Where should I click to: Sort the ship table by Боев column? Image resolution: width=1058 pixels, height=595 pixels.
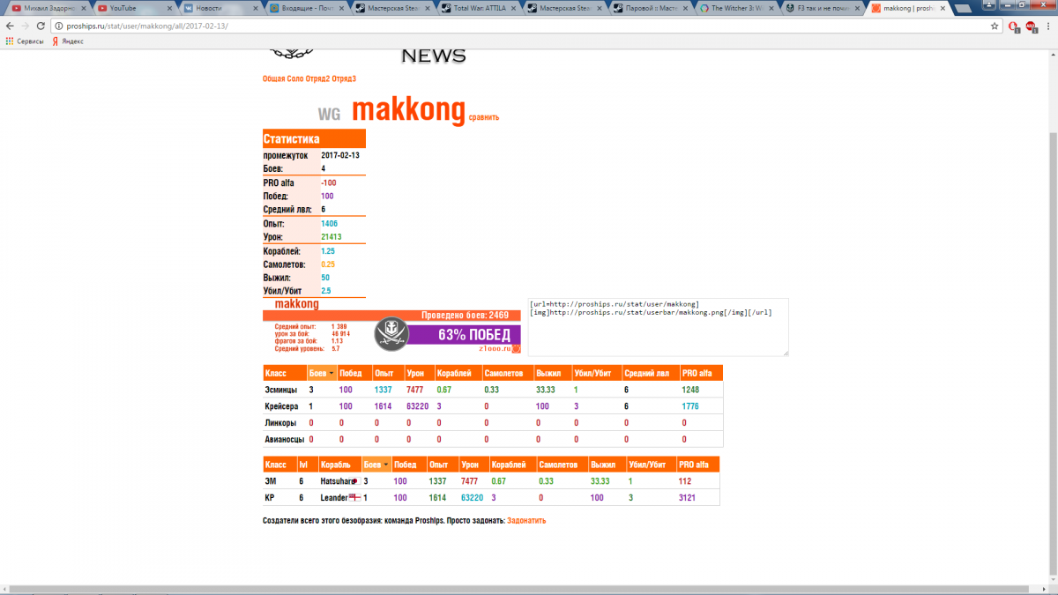[x=376, y=465]
